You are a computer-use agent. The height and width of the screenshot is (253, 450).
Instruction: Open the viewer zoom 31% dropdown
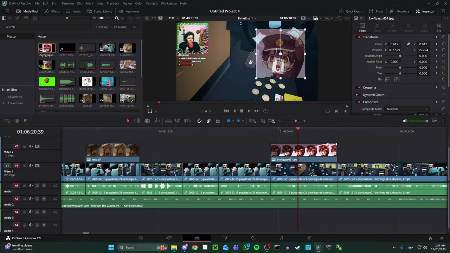point(173,18)
